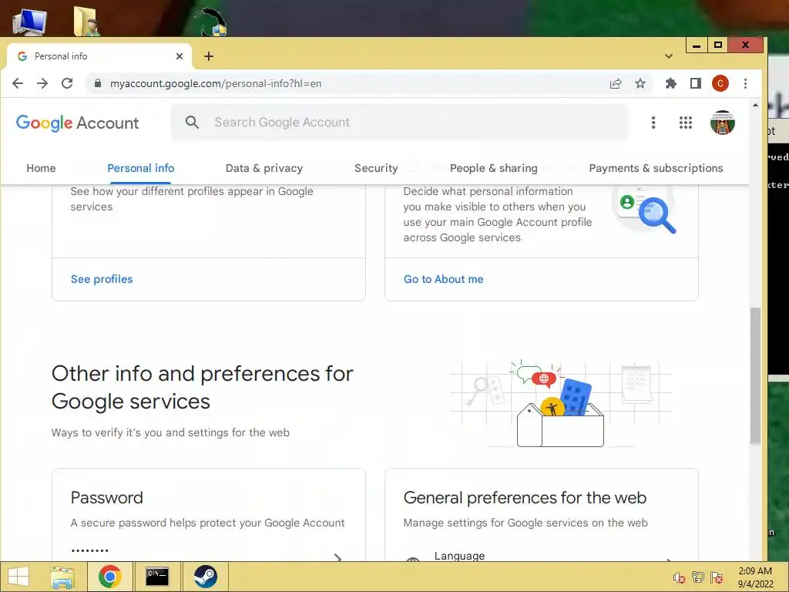The height and width of the screenshot is (592, 789).
Task: Expand the Password row chevron
Action: click(x=338, y=557)
